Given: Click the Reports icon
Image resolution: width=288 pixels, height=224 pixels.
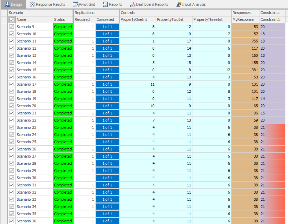Looking at the screenshot, I should [x=105, y=4].
